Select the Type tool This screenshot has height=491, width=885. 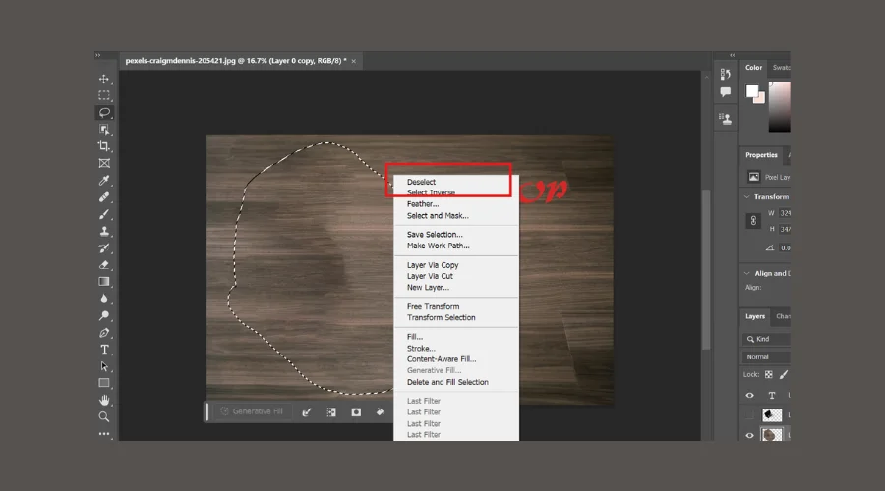[104, 350]
